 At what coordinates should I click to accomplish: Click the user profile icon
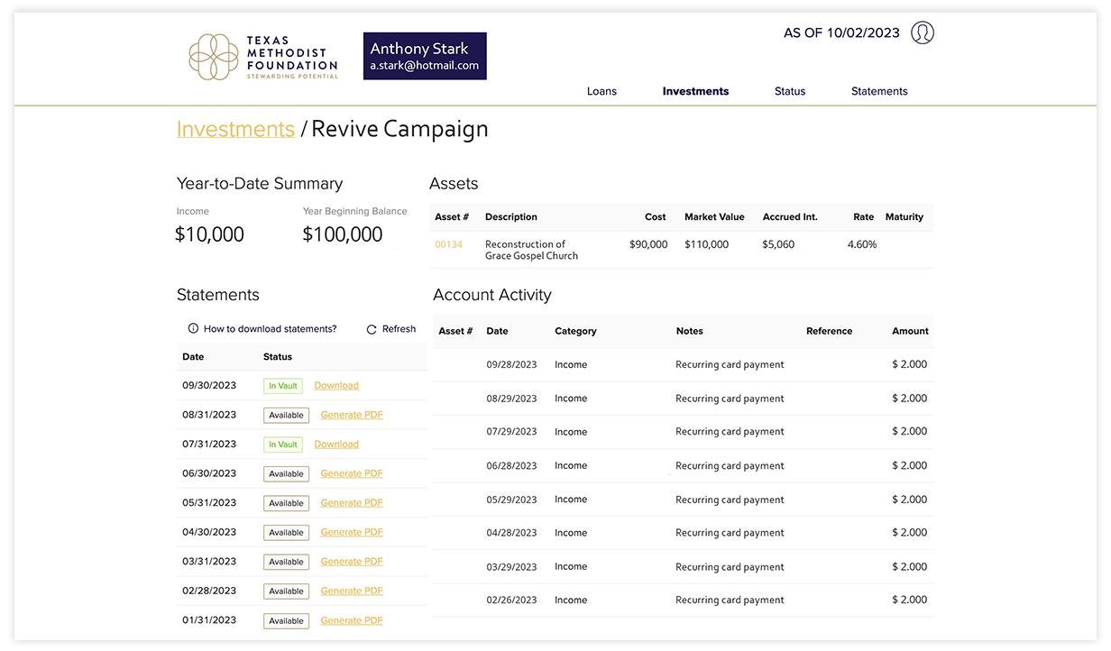point(922,33)
